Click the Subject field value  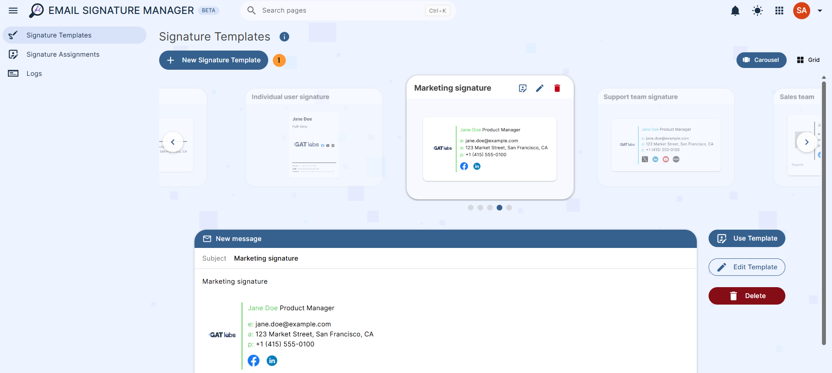266,258
